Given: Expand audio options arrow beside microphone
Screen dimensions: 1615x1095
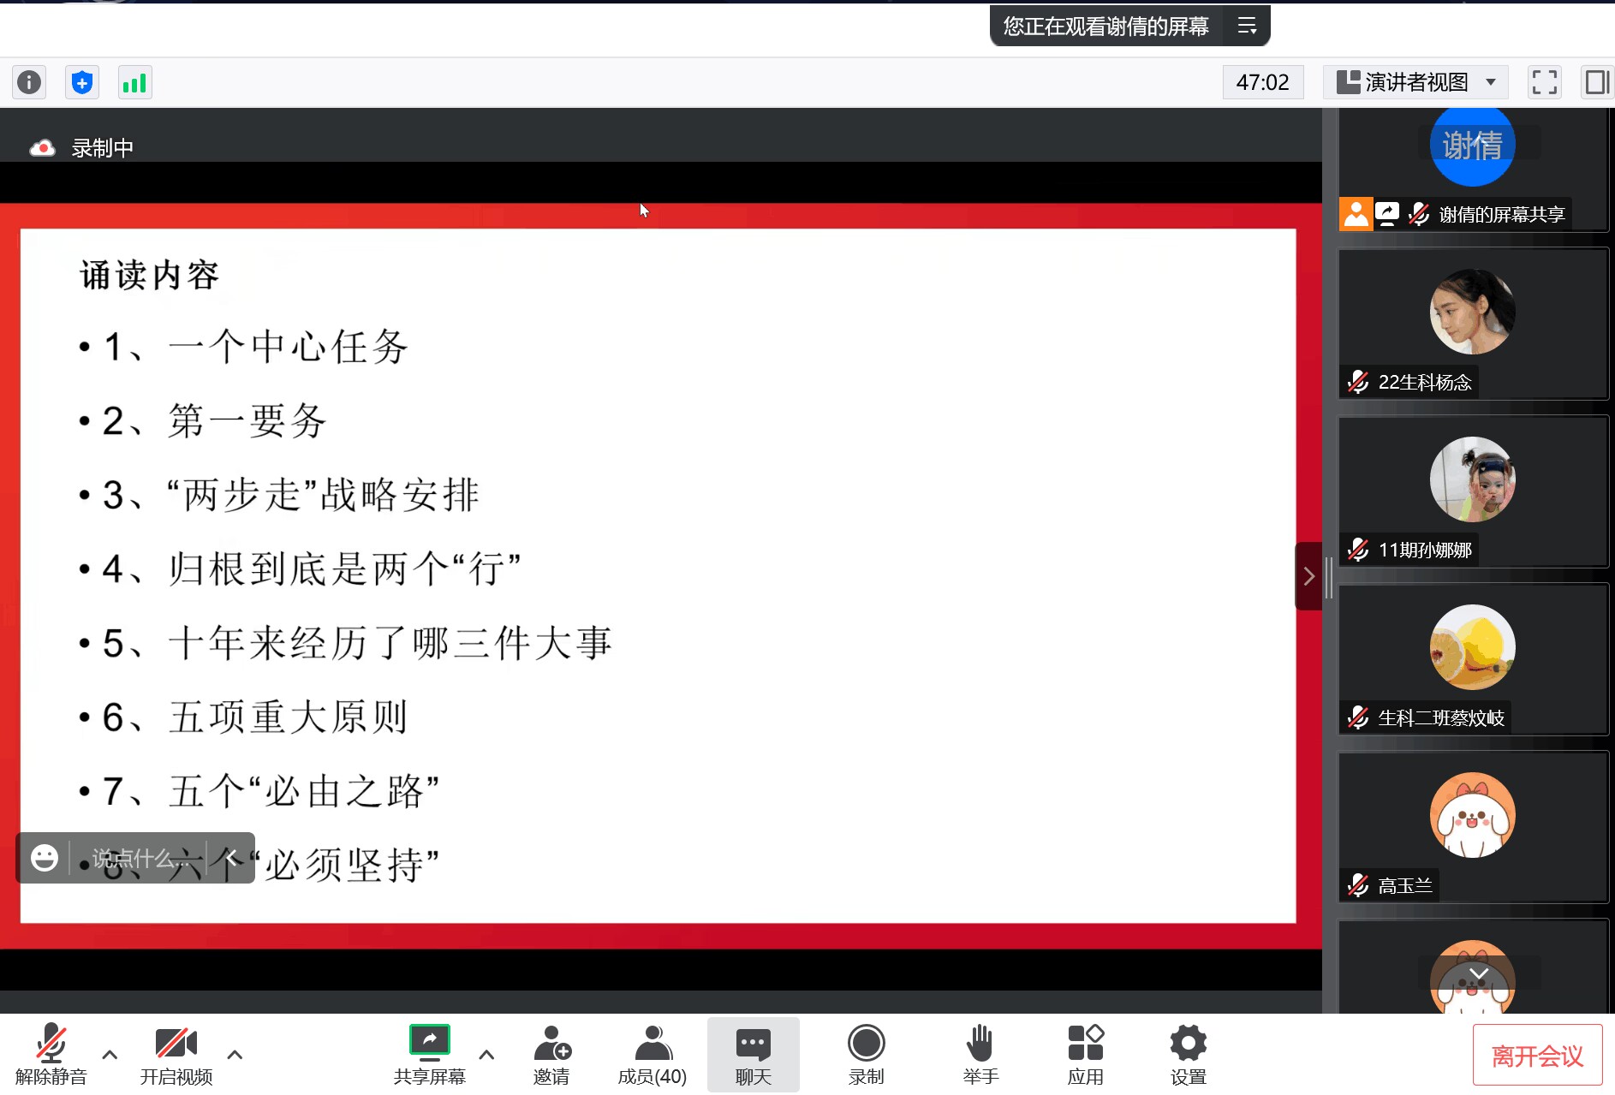Looking at the screenshot, I should [110, 1054].
